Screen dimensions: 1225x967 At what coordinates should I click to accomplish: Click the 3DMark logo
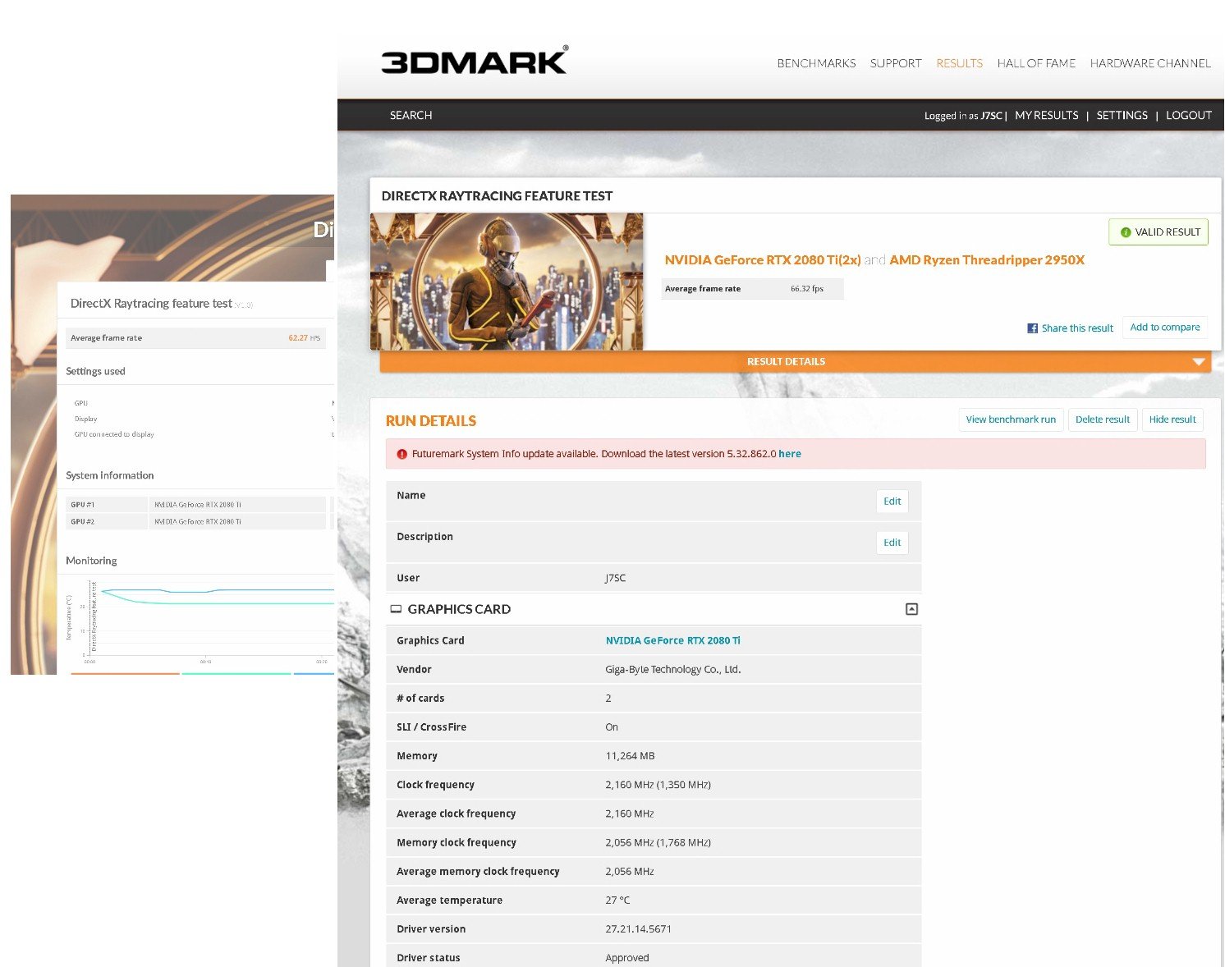coord(475,61)
